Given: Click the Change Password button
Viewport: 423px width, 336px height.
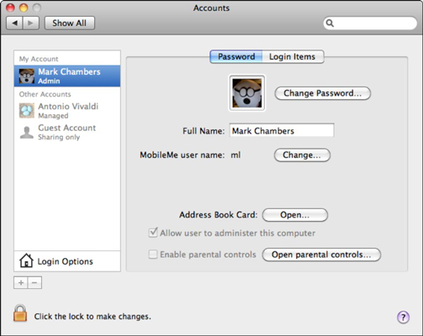Looking at the screenshot, I should pos(323,93).
